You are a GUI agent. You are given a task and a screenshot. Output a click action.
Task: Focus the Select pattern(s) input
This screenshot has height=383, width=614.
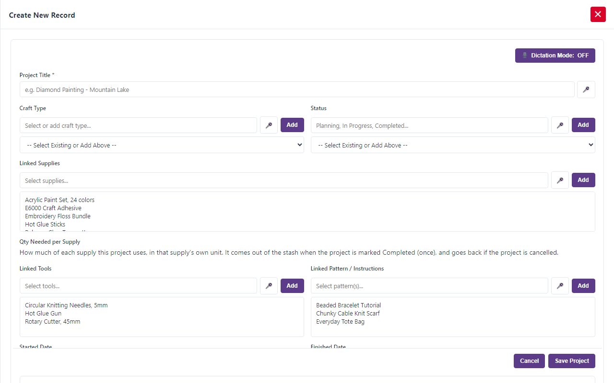429,286
